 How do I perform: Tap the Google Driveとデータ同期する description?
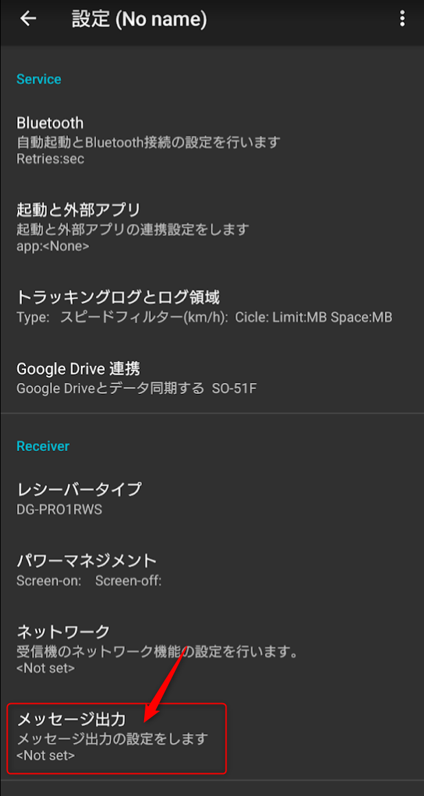point(110,388)
